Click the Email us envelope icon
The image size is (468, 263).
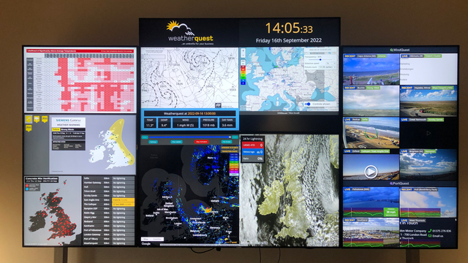click(x=430, y=236)
